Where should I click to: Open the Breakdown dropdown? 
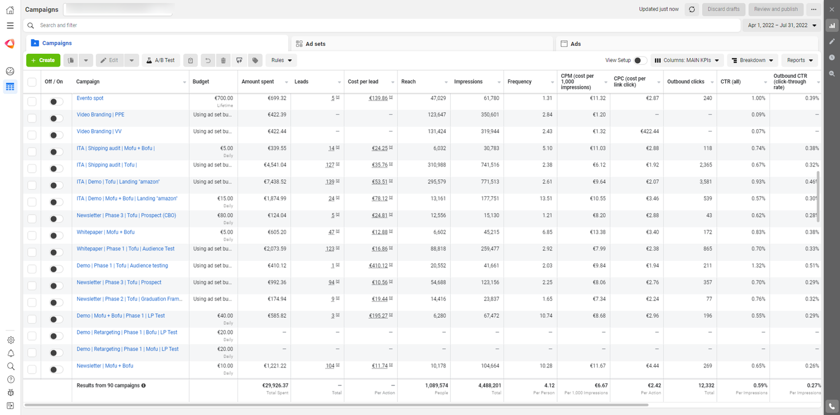pos(753,60)
